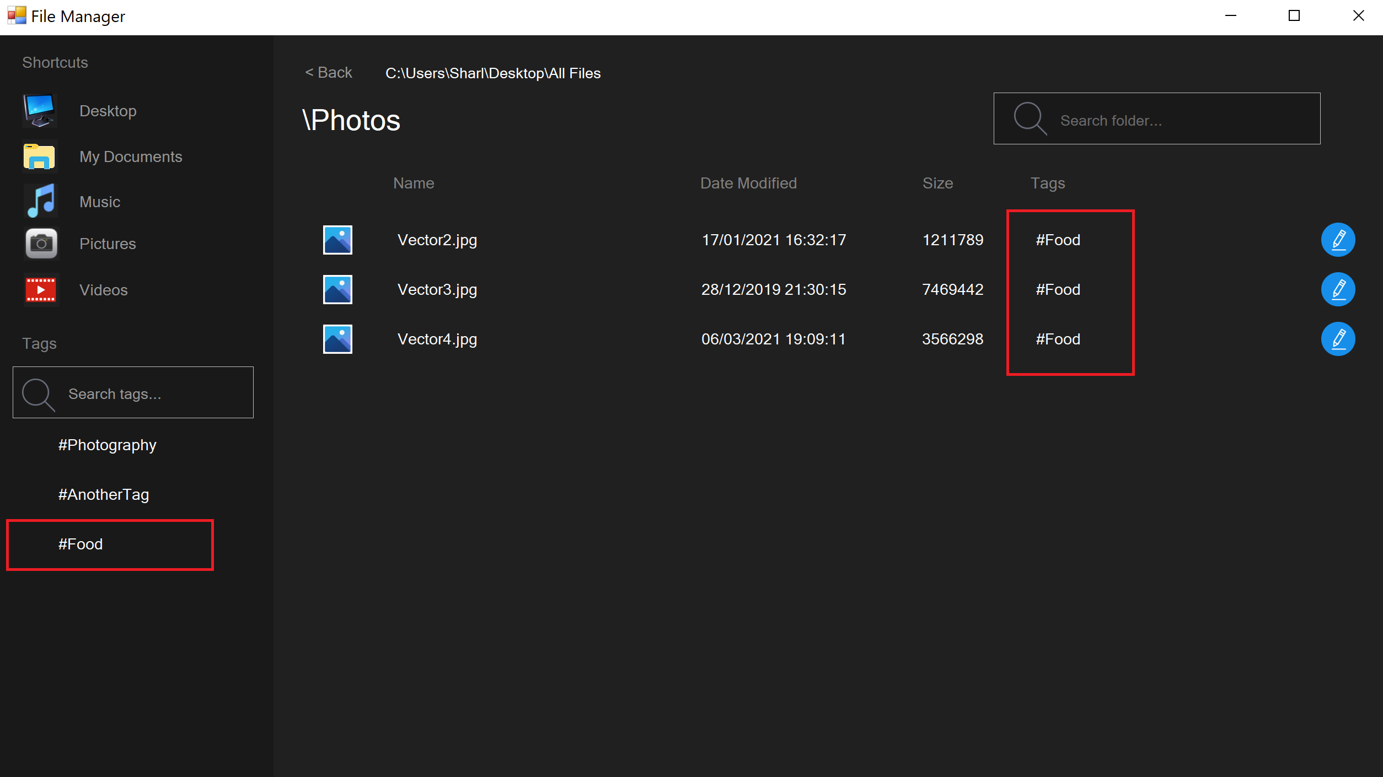Sort by the Date Modified column header
Viewport: 1383px width, 777px height.
[x=748, y=183]
